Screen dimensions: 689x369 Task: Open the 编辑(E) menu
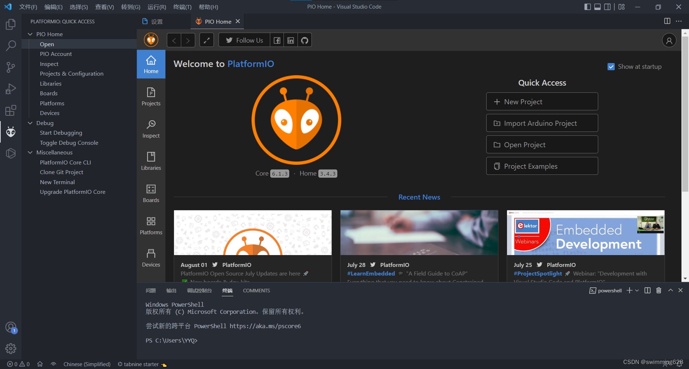[53, 7]
